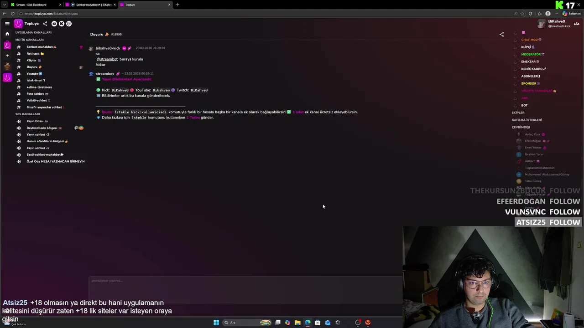Image resolution: width=584 pixels, height=328 pixels.
Task: Open member İbrahim Yarar
Action: point(534,154)
